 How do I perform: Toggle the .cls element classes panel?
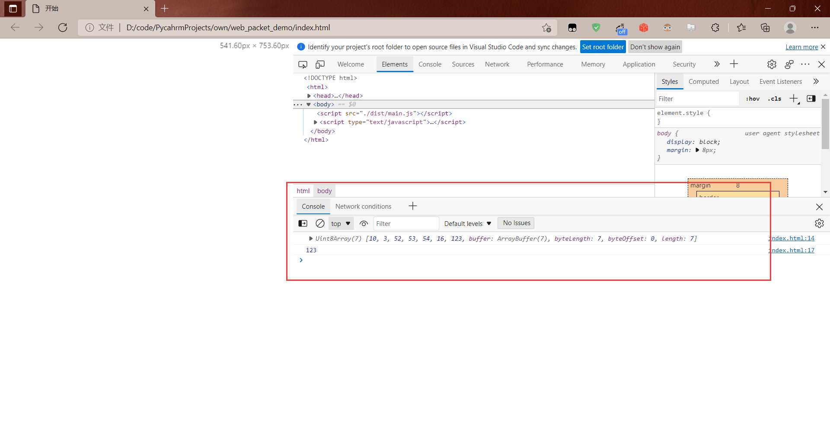(775, 99)
